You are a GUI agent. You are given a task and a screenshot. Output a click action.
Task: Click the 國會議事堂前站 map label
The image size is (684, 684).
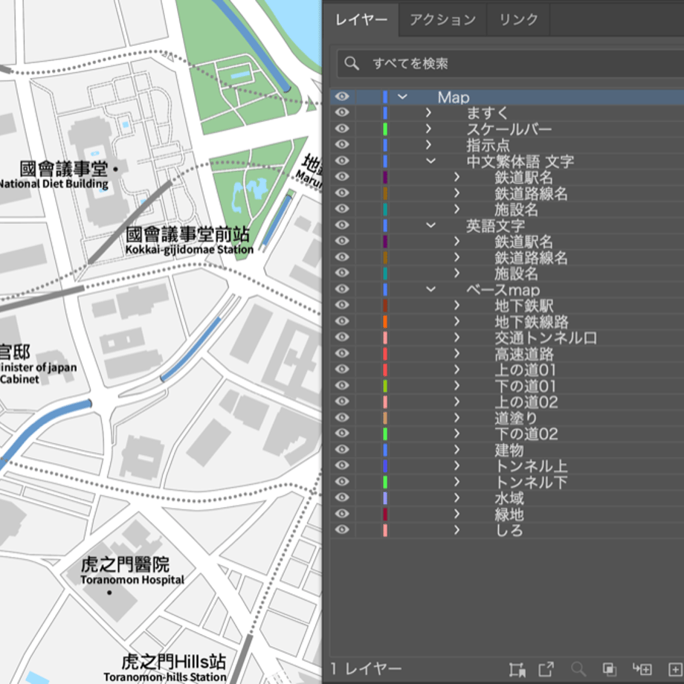tap(187, 234)
